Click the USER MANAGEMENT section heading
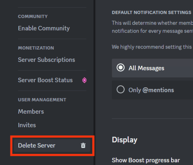 pos(42,100)
